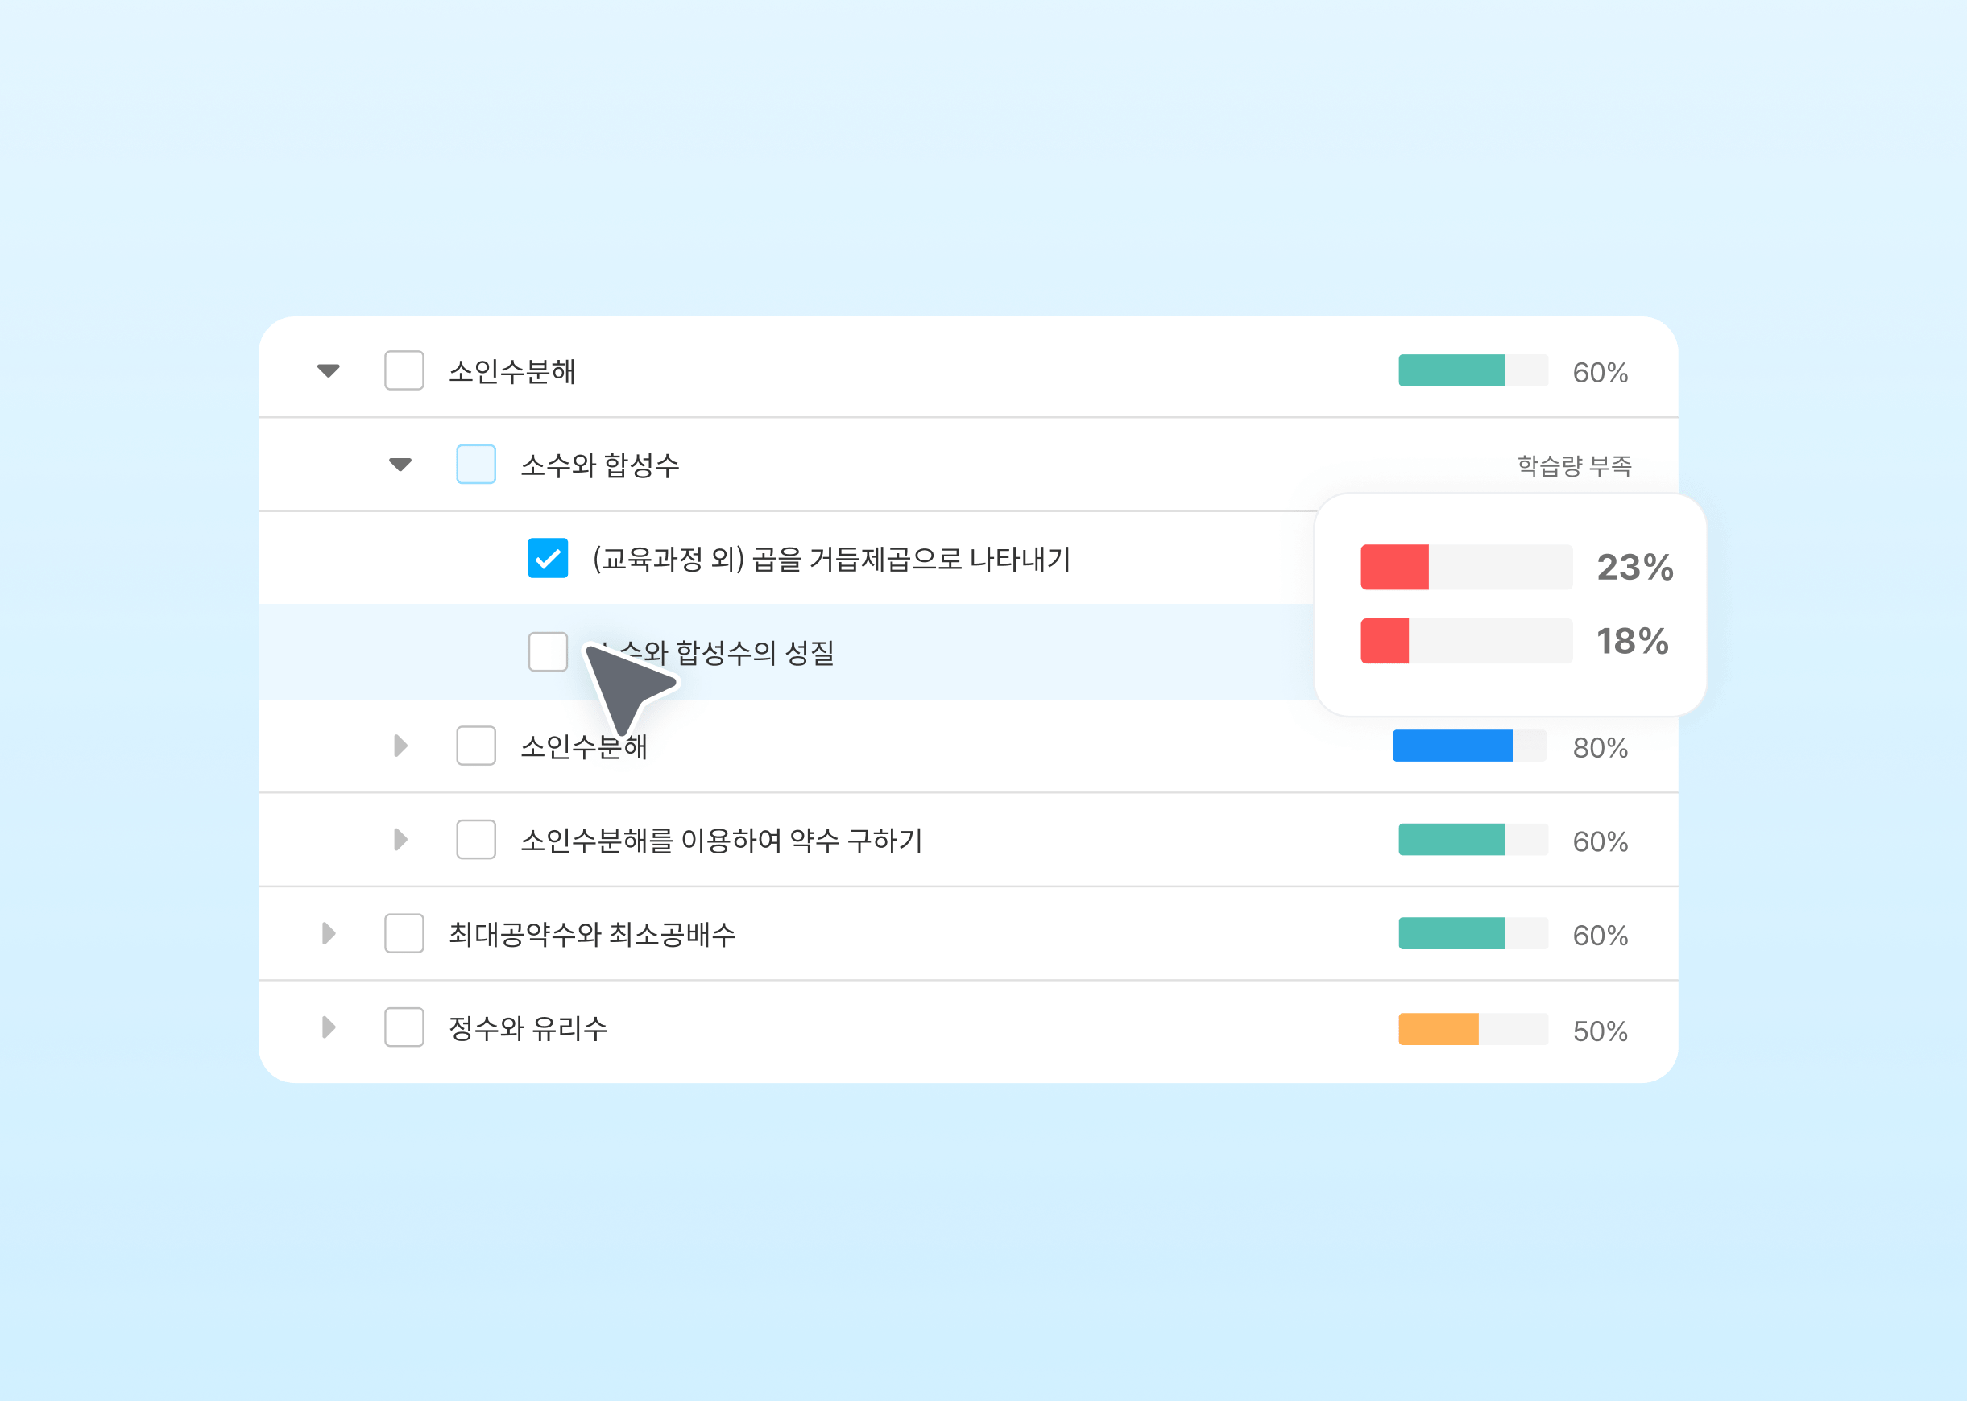Screen dimensions: 1967x1401
Task: Uncheck 곱을 거듭제곱으로 나타내기 checkbox
Action: pyautogui.click(x=547, y=558)
